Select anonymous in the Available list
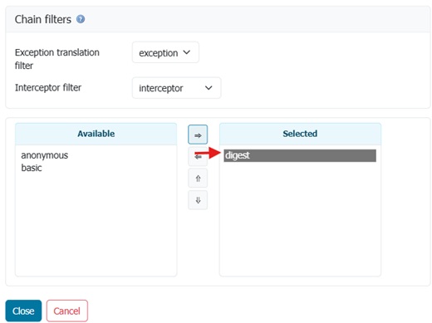The image size is (432, 323). tap(45, 155)
